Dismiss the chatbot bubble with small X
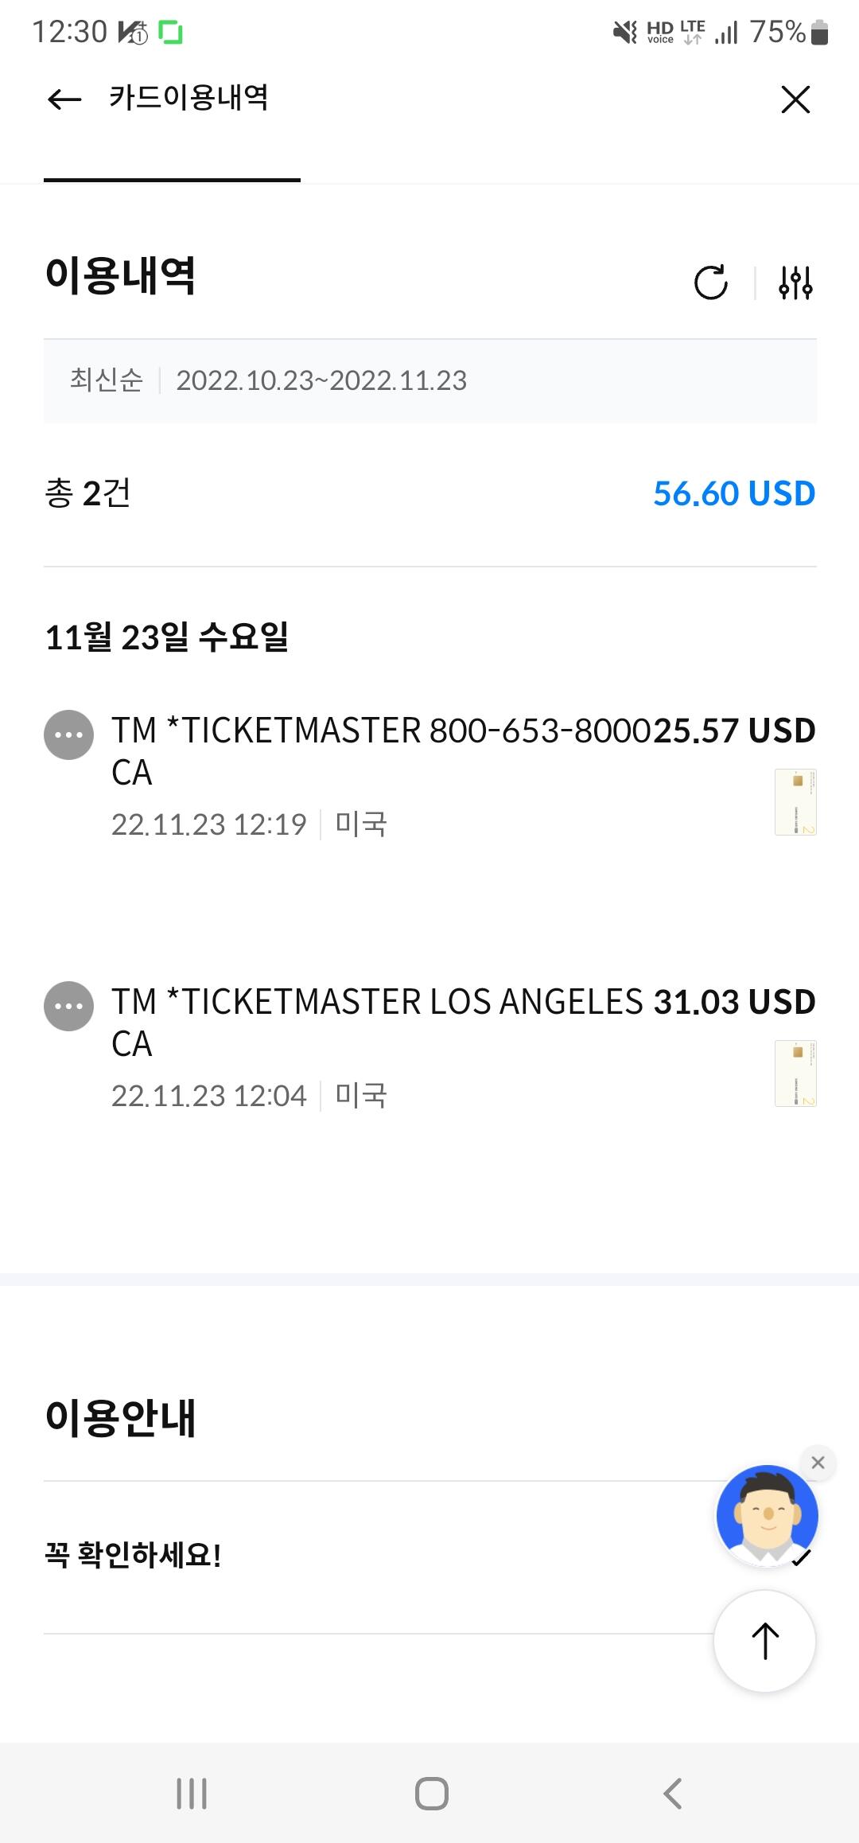This screenshot has height=1843, width=859. (x=818, y=1463)
